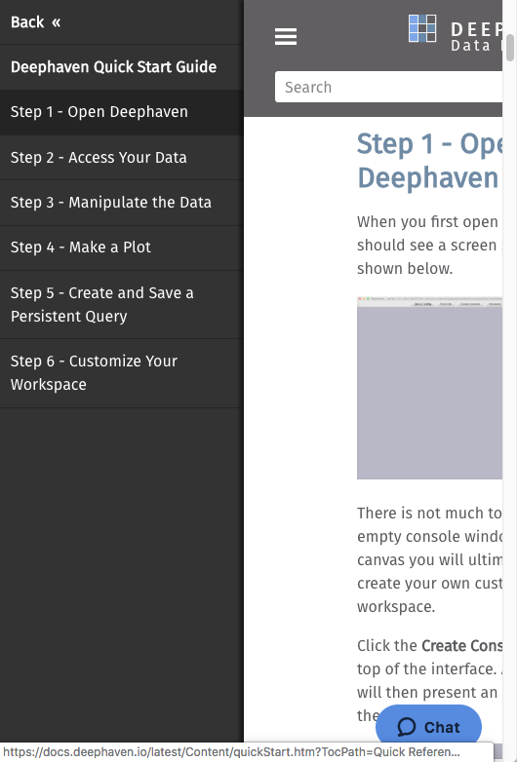Click the Deephaven Data logo text

tap(477, 37)
